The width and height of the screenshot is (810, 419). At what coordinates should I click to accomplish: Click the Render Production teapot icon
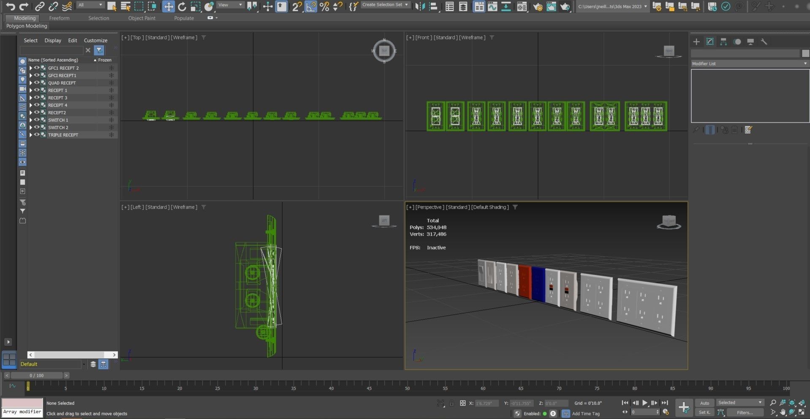(x=565, y=6)
